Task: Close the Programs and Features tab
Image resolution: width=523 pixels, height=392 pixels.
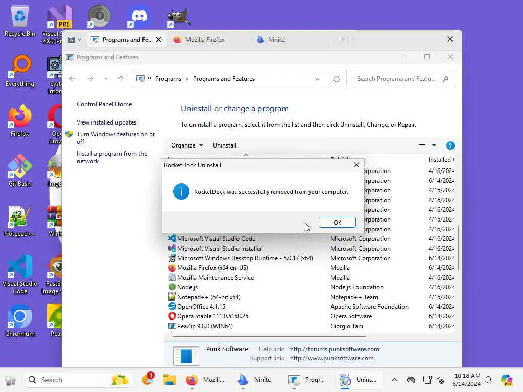Action: [159, 40]
